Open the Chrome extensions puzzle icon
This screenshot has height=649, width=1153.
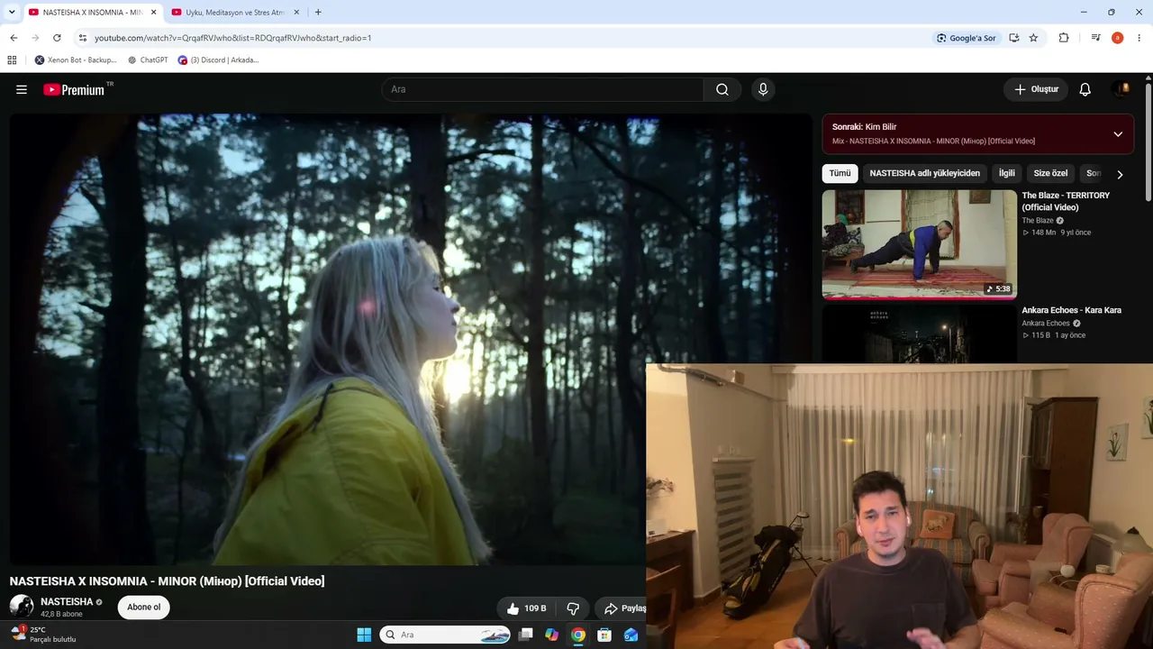[1064, 38]
